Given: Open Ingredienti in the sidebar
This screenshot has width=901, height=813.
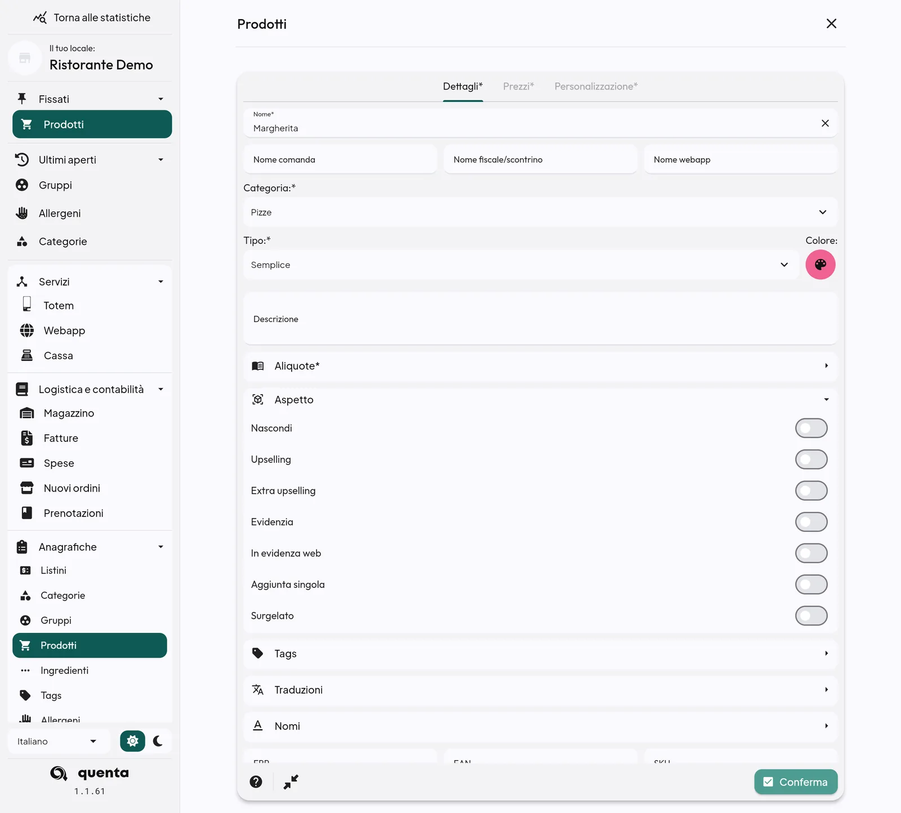Looking at the screenshot, I should pos(90,670).
